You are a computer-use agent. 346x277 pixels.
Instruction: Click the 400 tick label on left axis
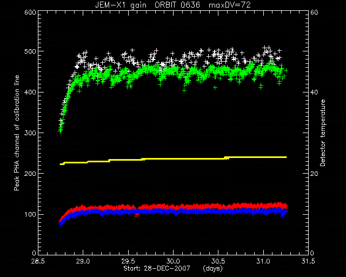[x=30, y=92]
